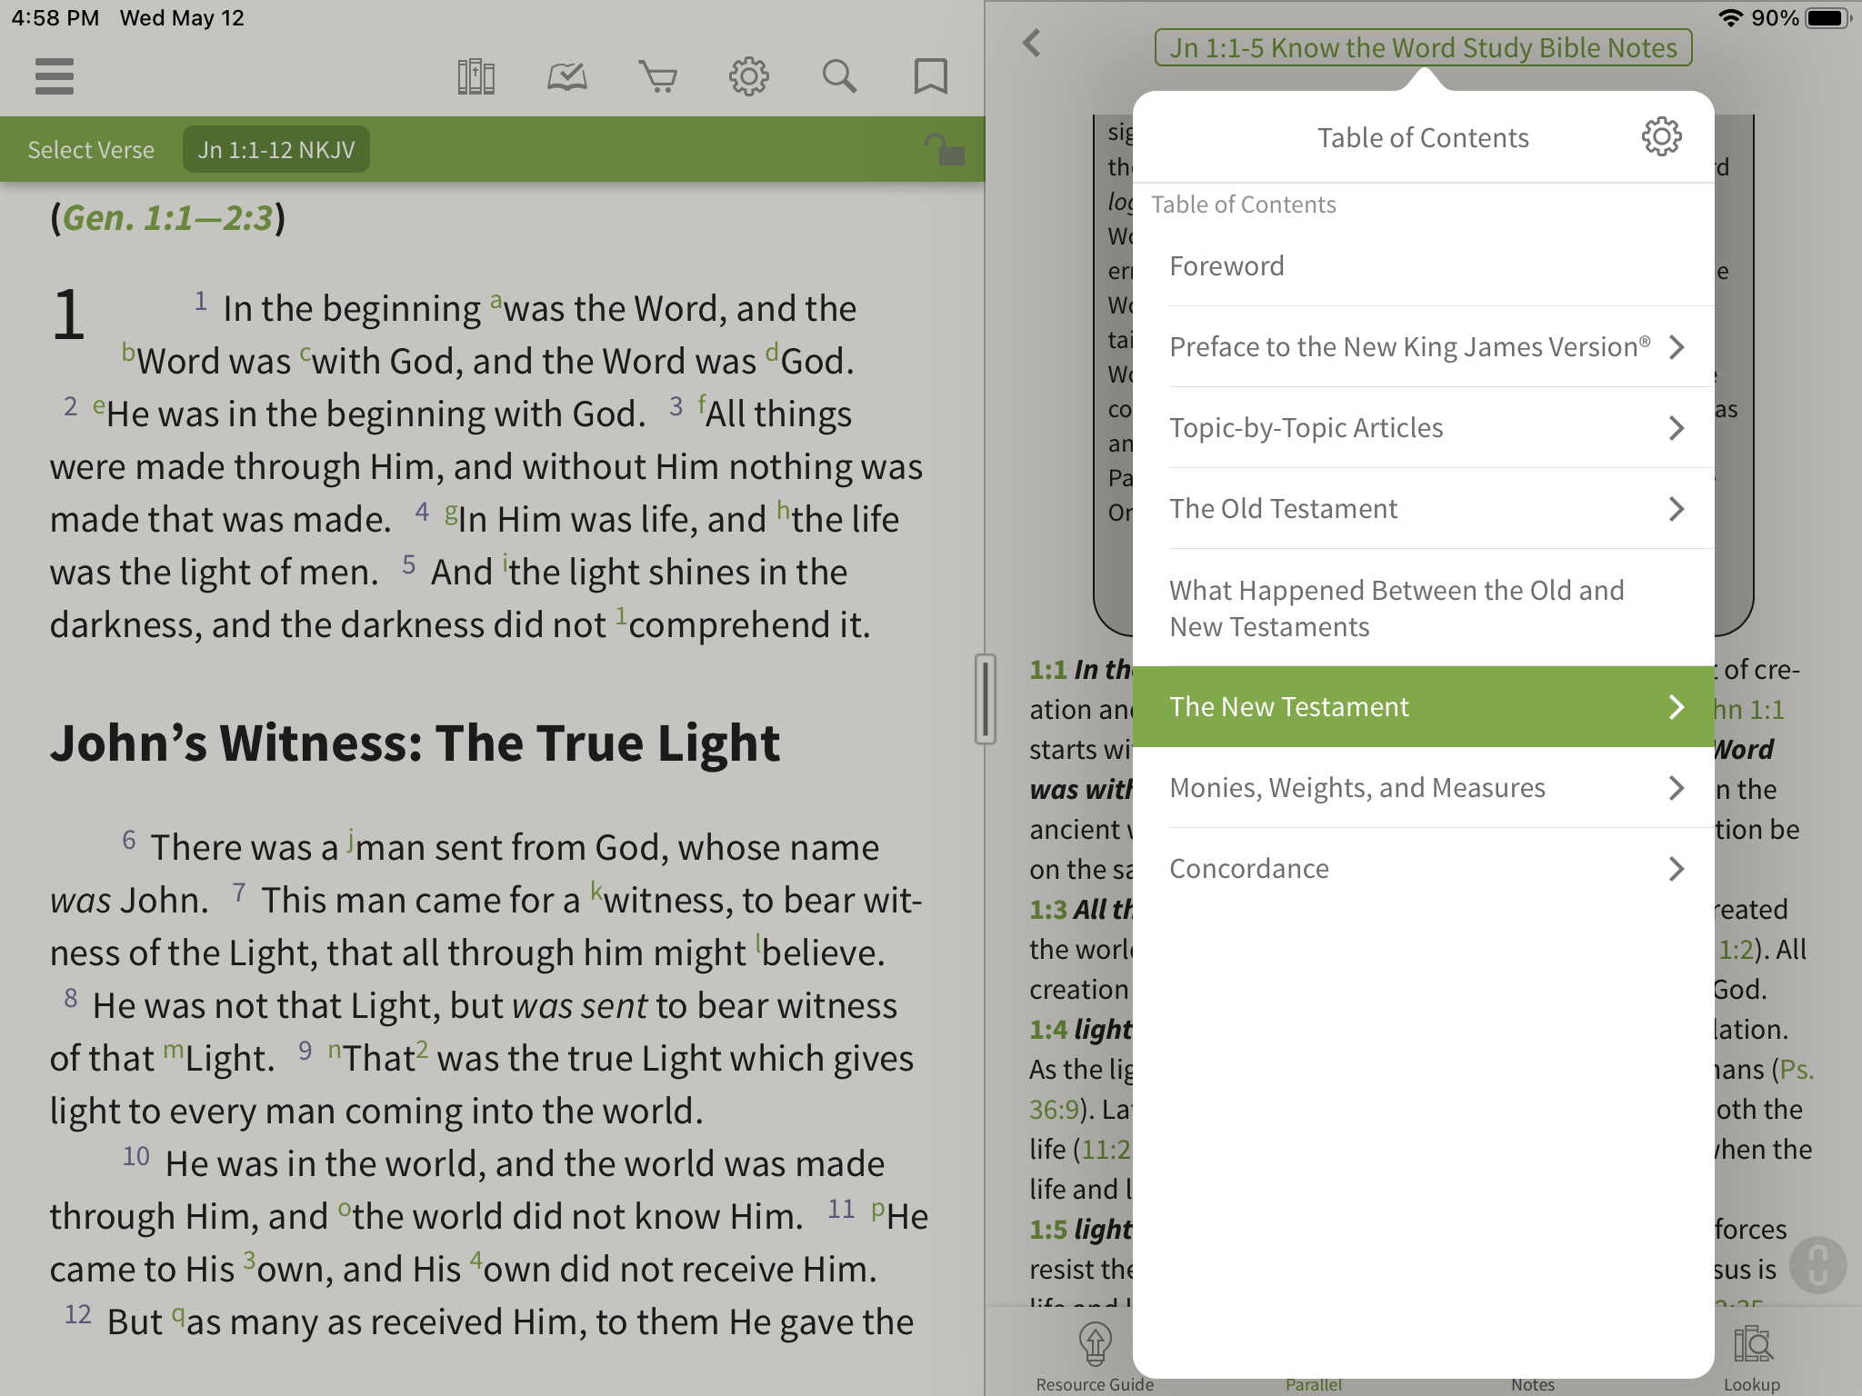Expand Preface chevron arrow

tap(1677, 347)
